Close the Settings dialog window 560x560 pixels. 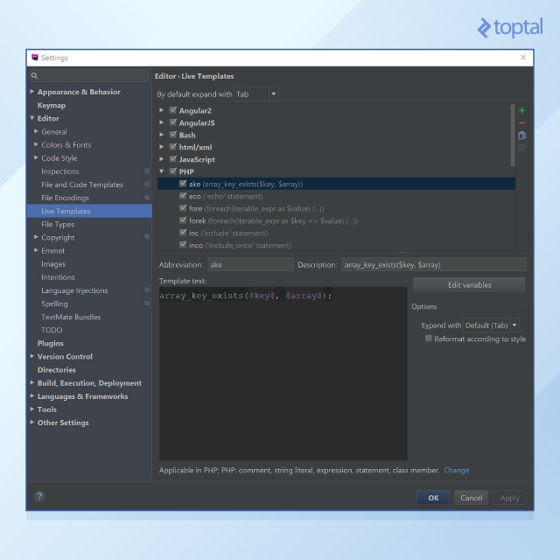(x=523, y=58)
